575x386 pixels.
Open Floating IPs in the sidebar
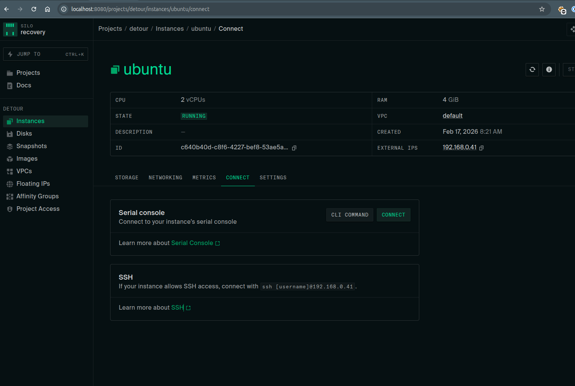[33, 184]
